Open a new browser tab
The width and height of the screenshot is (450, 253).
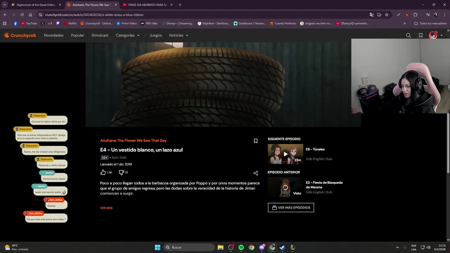point(180,5)
